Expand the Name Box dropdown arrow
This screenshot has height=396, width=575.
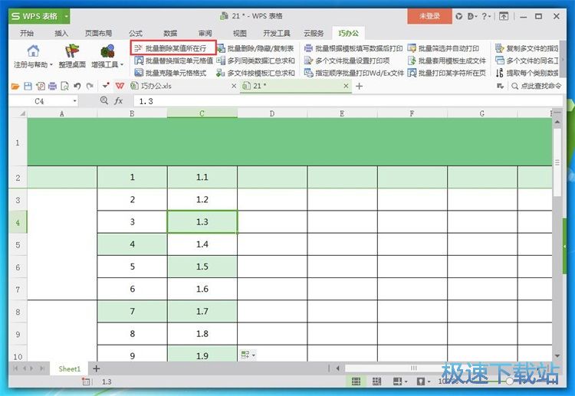tap(74, 101)
